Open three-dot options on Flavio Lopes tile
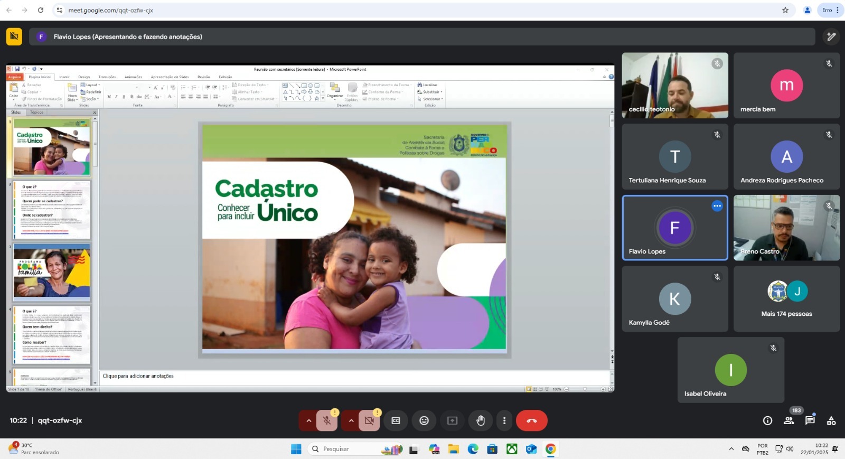 pos(717,206)
